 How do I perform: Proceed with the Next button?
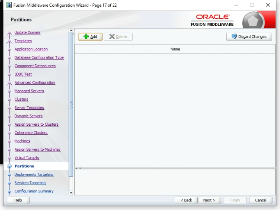(209, 200)
